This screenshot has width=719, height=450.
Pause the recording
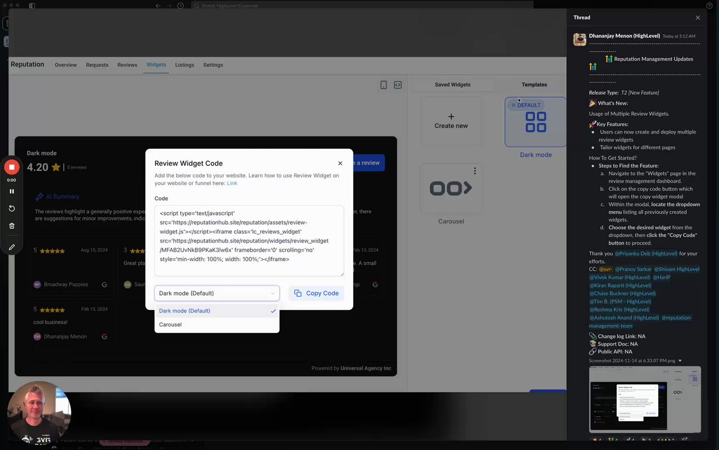(x=11, y=191)
